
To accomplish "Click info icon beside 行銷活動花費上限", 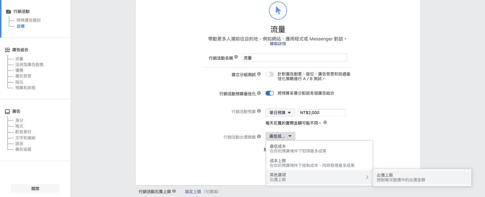I will click(x=174, y=191).
